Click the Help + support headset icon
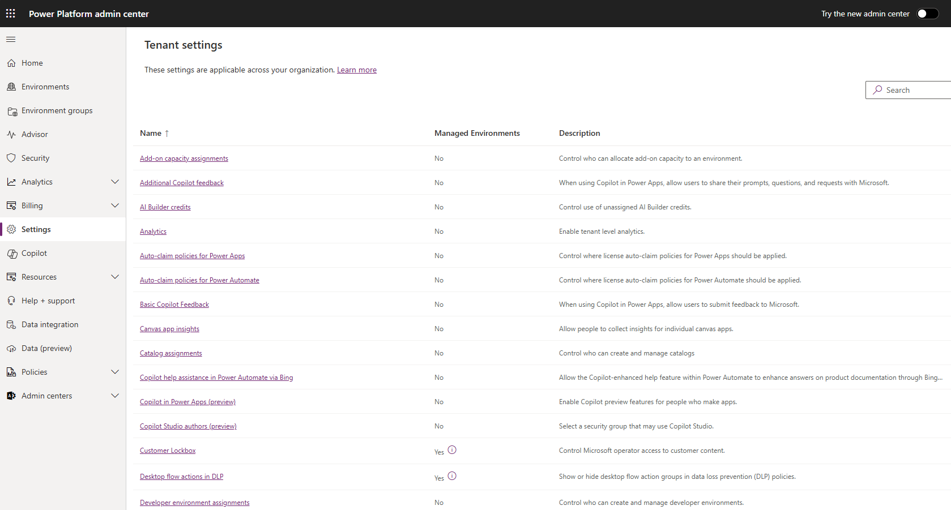Viewport: 951px width, 510px height. click(11, 301)
